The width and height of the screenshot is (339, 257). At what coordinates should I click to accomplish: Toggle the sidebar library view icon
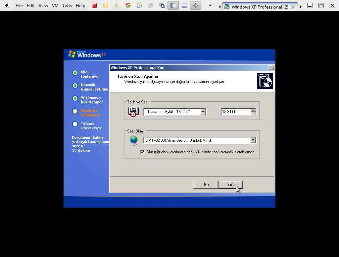pos(173,5)
